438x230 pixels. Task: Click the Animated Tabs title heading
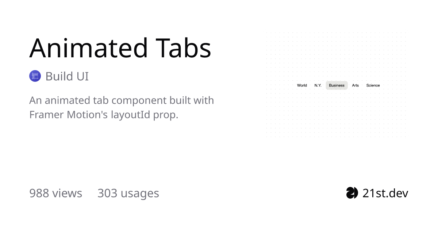(120, 48)
